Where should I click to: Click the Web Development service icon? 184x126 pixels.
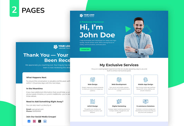click(x=119, y=80)
